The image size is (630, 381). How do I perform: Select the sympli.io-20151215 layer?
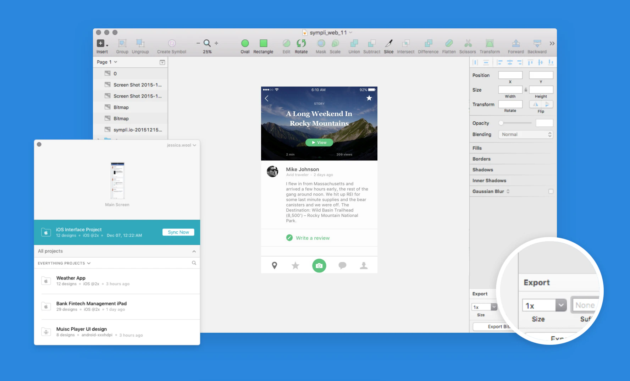pyautogui.click(x=130, y=130)
